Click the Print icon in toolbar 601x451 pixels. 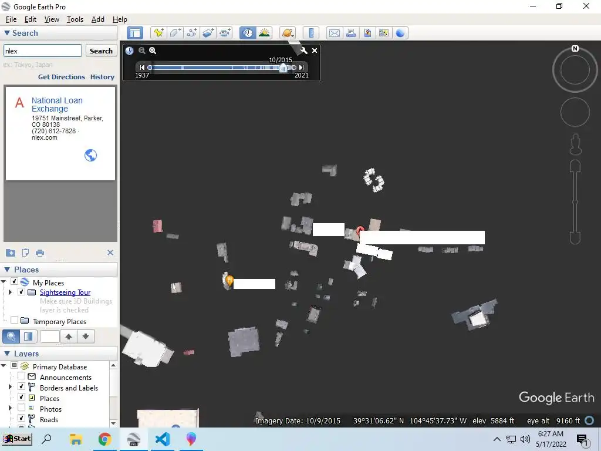pos(351,33)
